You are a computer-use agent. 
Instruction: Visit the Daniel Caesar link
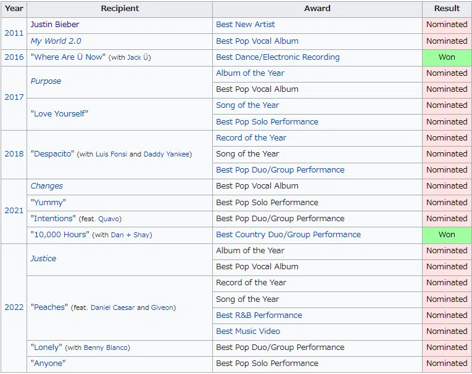112,307
